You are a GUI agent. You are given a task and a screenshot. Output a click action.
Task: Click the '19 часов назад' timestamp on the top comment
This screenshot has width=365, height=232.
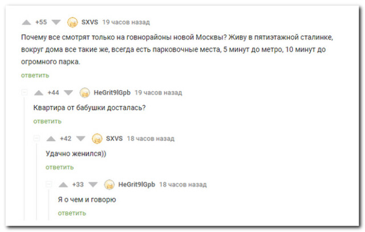[x=126, y=22]
